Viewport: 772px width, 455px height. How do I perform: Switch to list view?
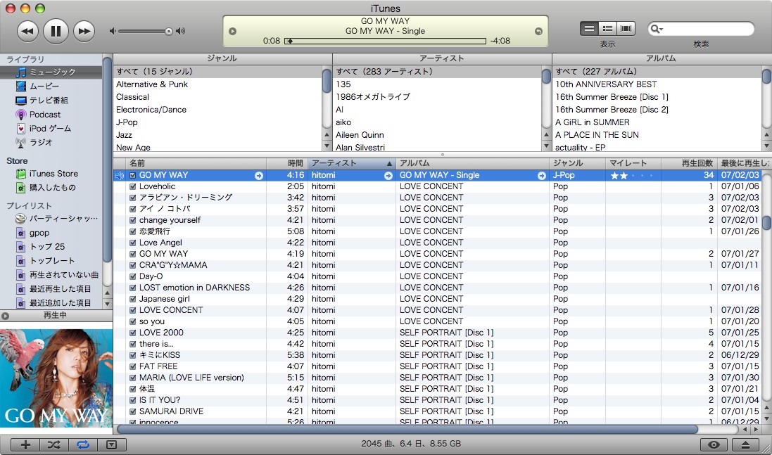pyautogui.click(x=589, y=29)
